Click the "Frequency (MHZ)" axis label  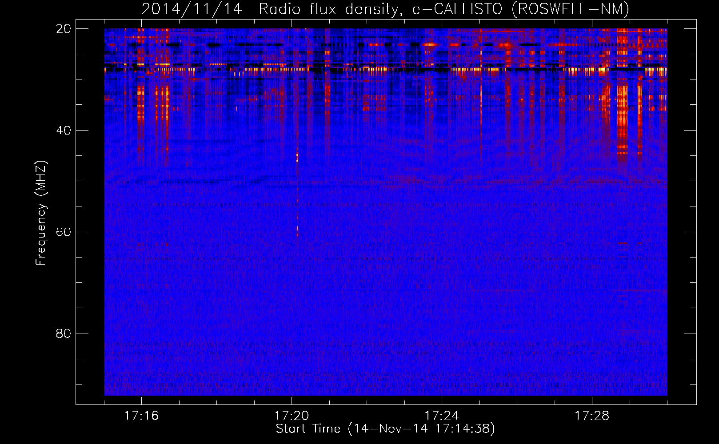[x=41, y=213]
